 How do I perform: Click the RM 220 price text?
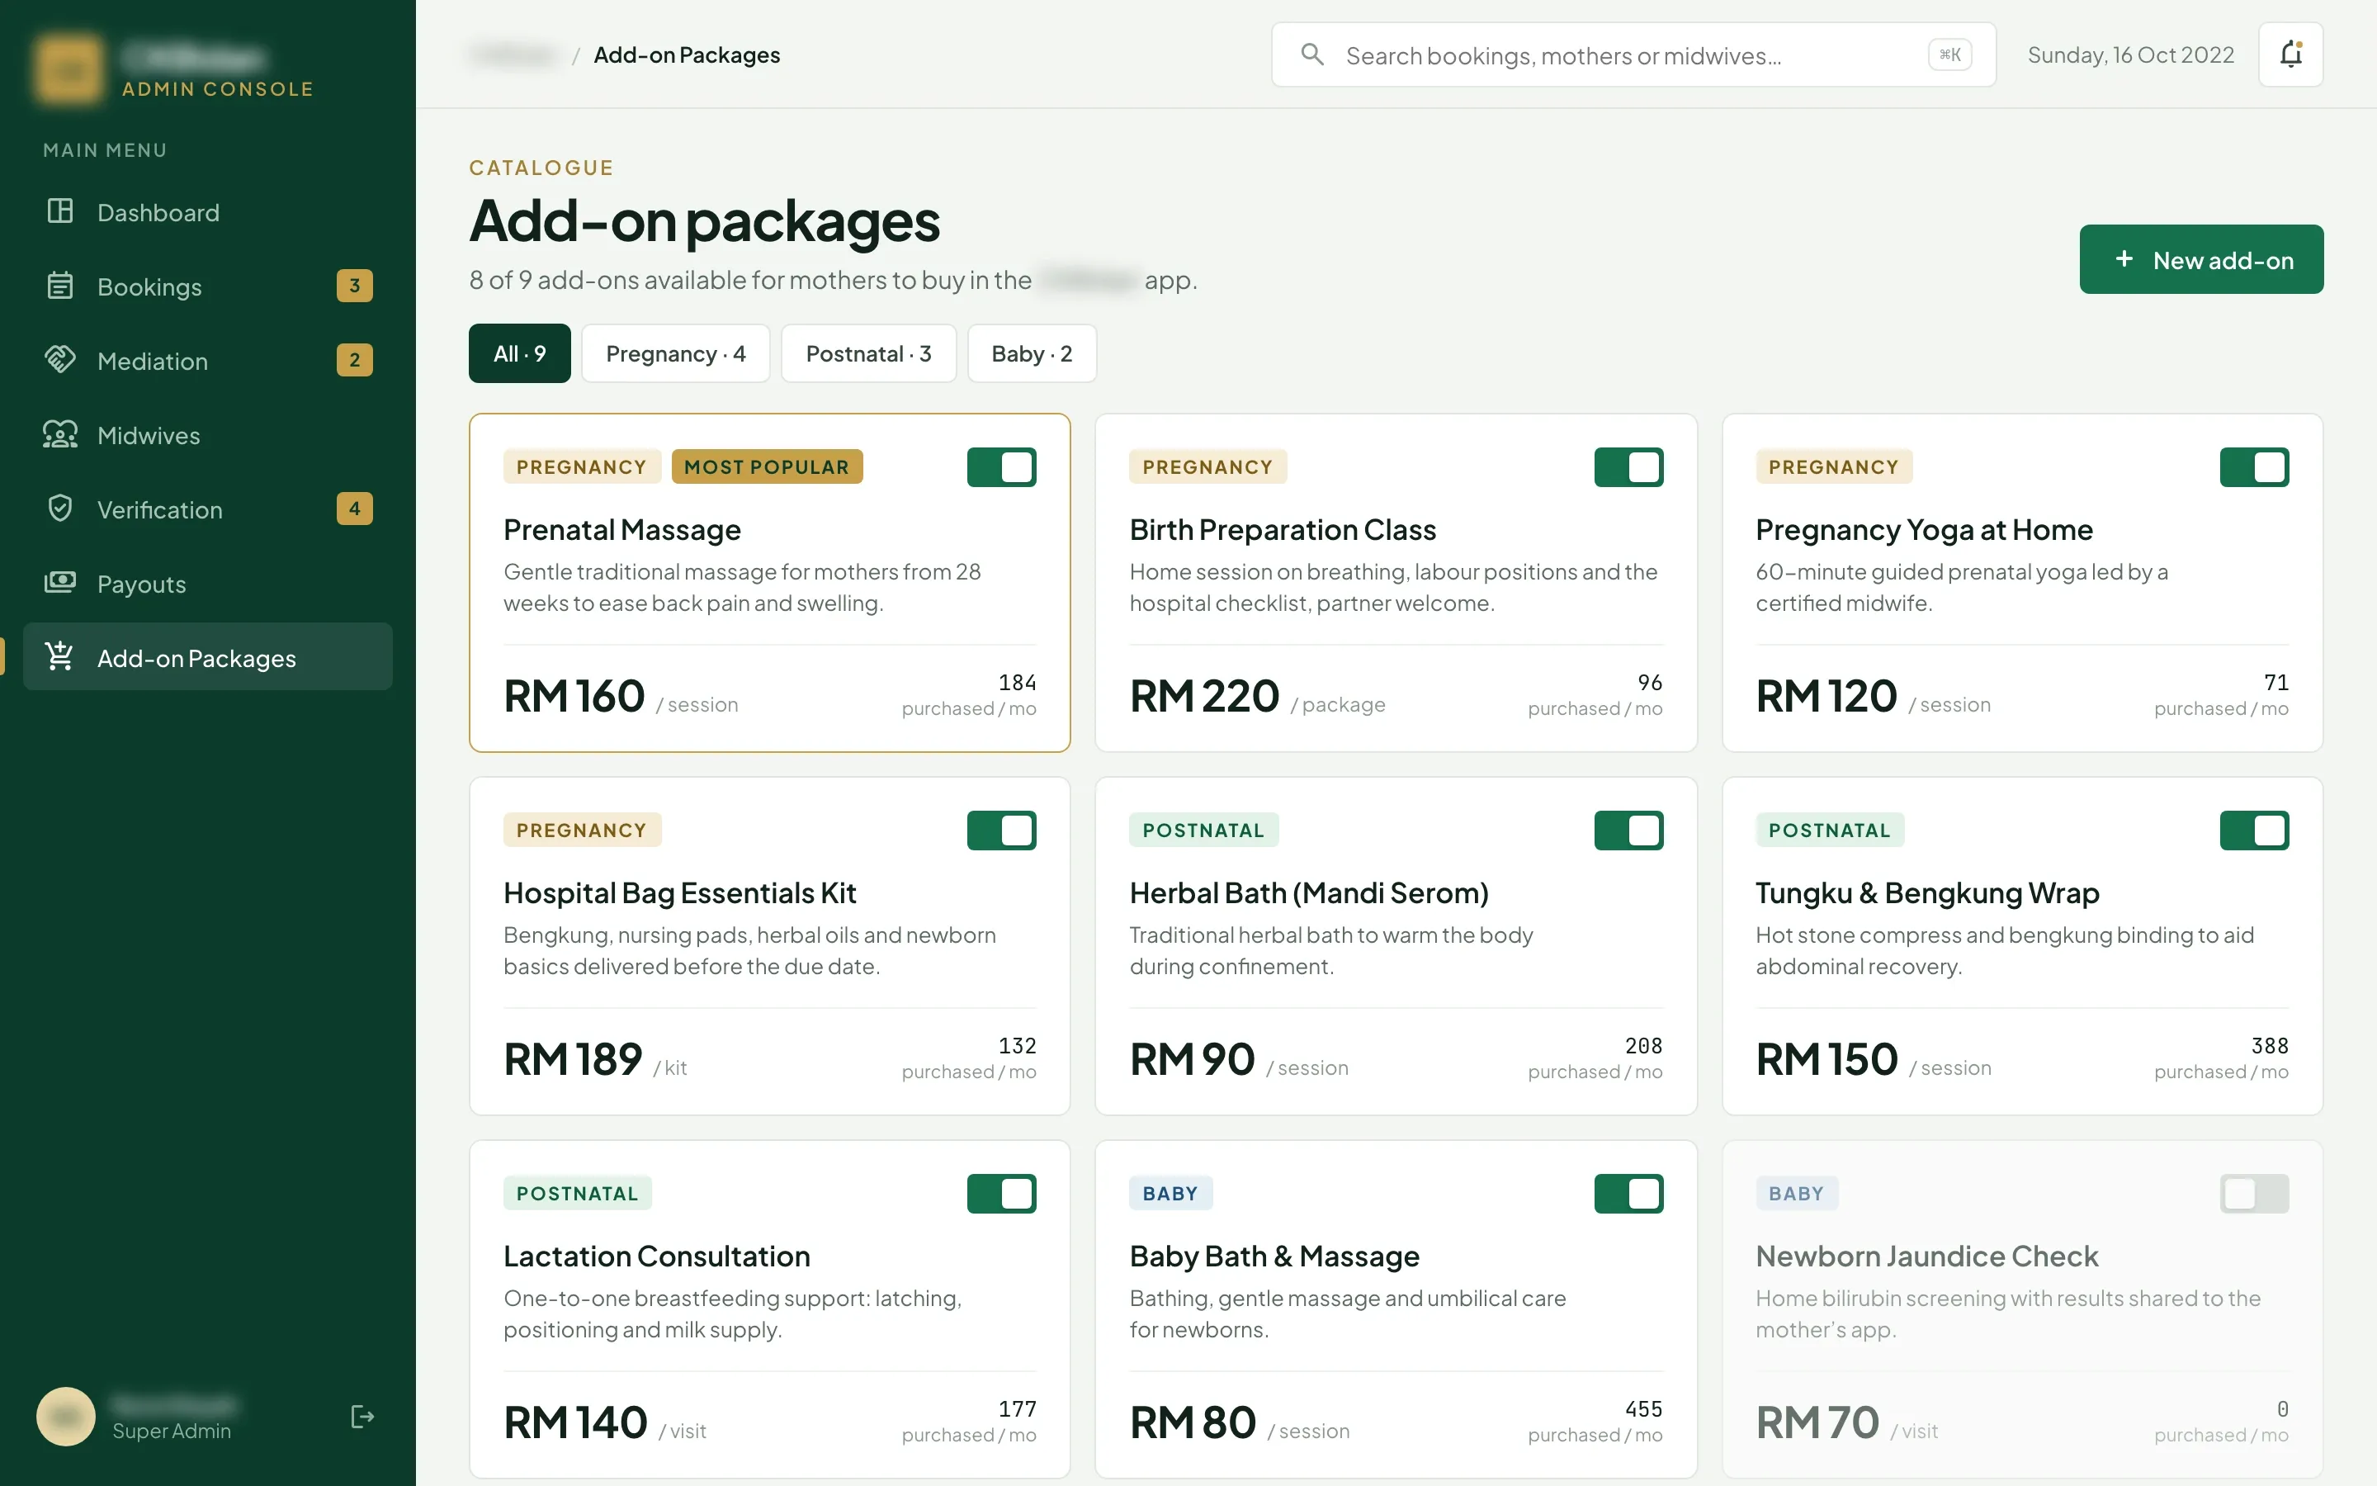[1204, 696]
